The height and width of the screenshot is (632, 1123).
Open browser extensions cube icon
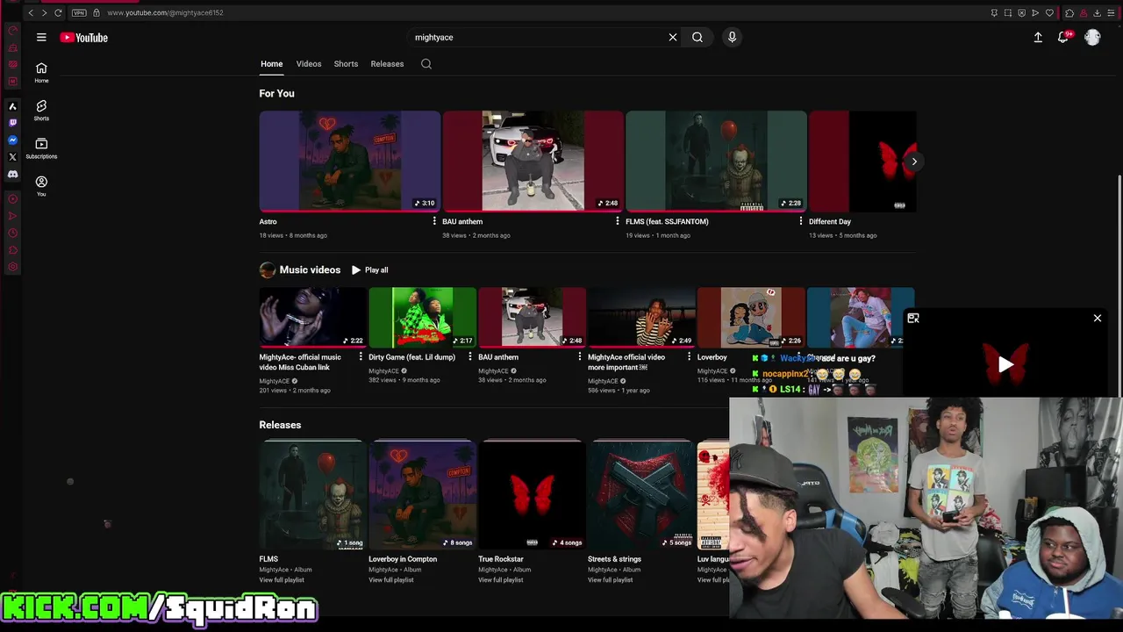tap(1069, 12)
